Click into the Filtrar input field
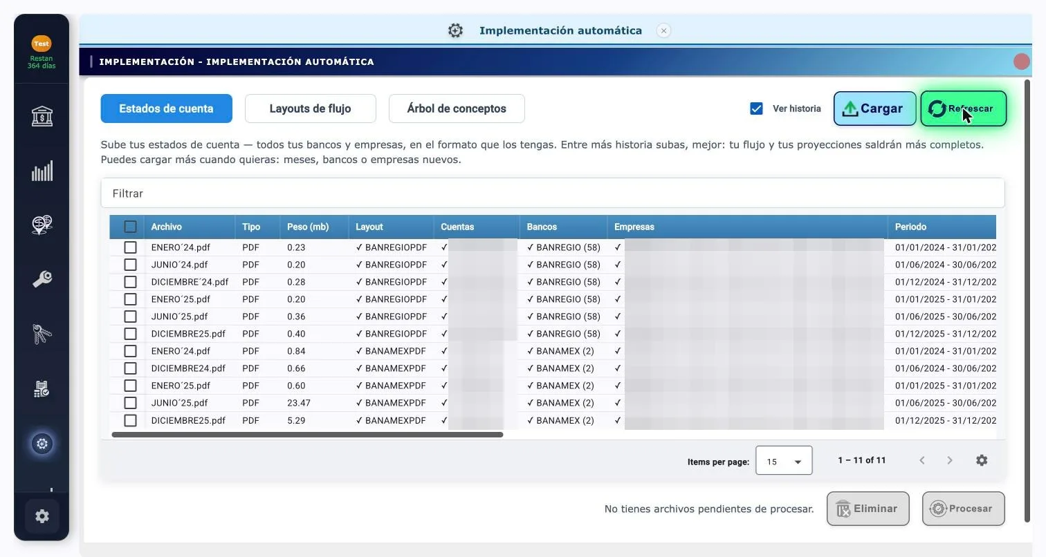The image size is (1046, 557). click(x=552, y=193)
